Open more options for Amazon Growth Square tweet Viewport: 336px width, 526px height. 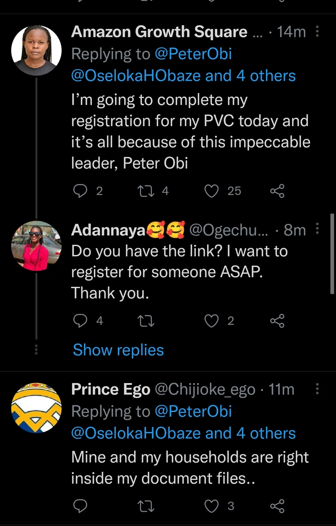317,32
